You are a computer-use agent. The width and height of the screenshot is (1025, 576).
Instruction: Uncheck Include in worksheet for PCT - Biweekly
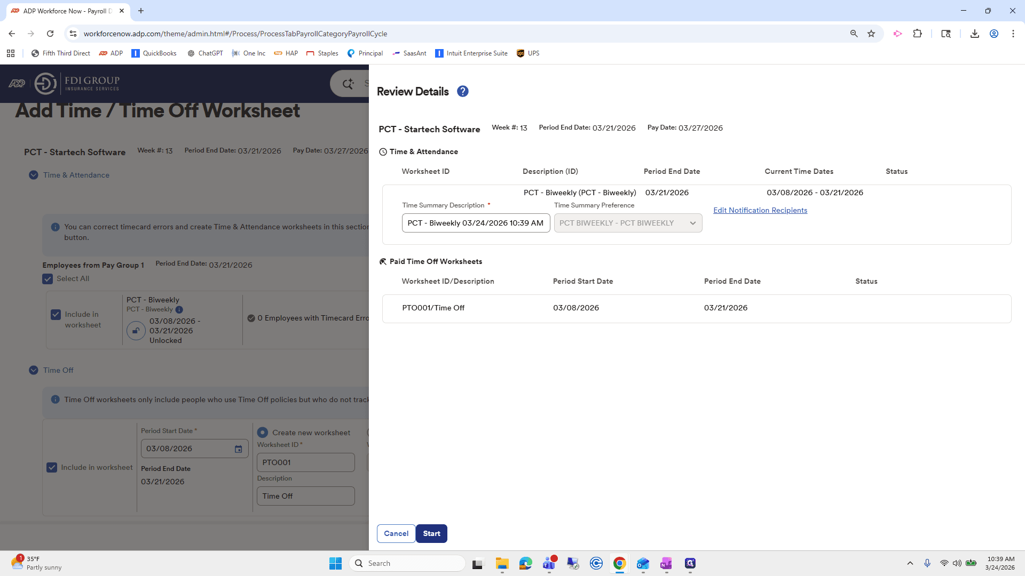coord(56,315)
